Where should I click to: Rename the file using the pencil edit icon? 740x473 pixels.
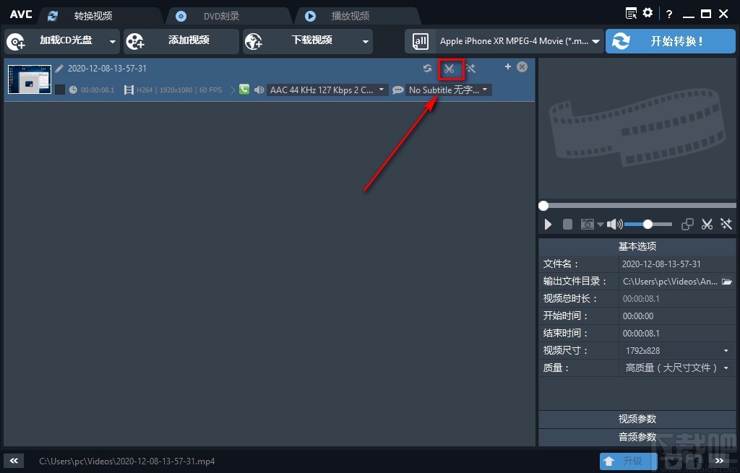click(59, 68)
